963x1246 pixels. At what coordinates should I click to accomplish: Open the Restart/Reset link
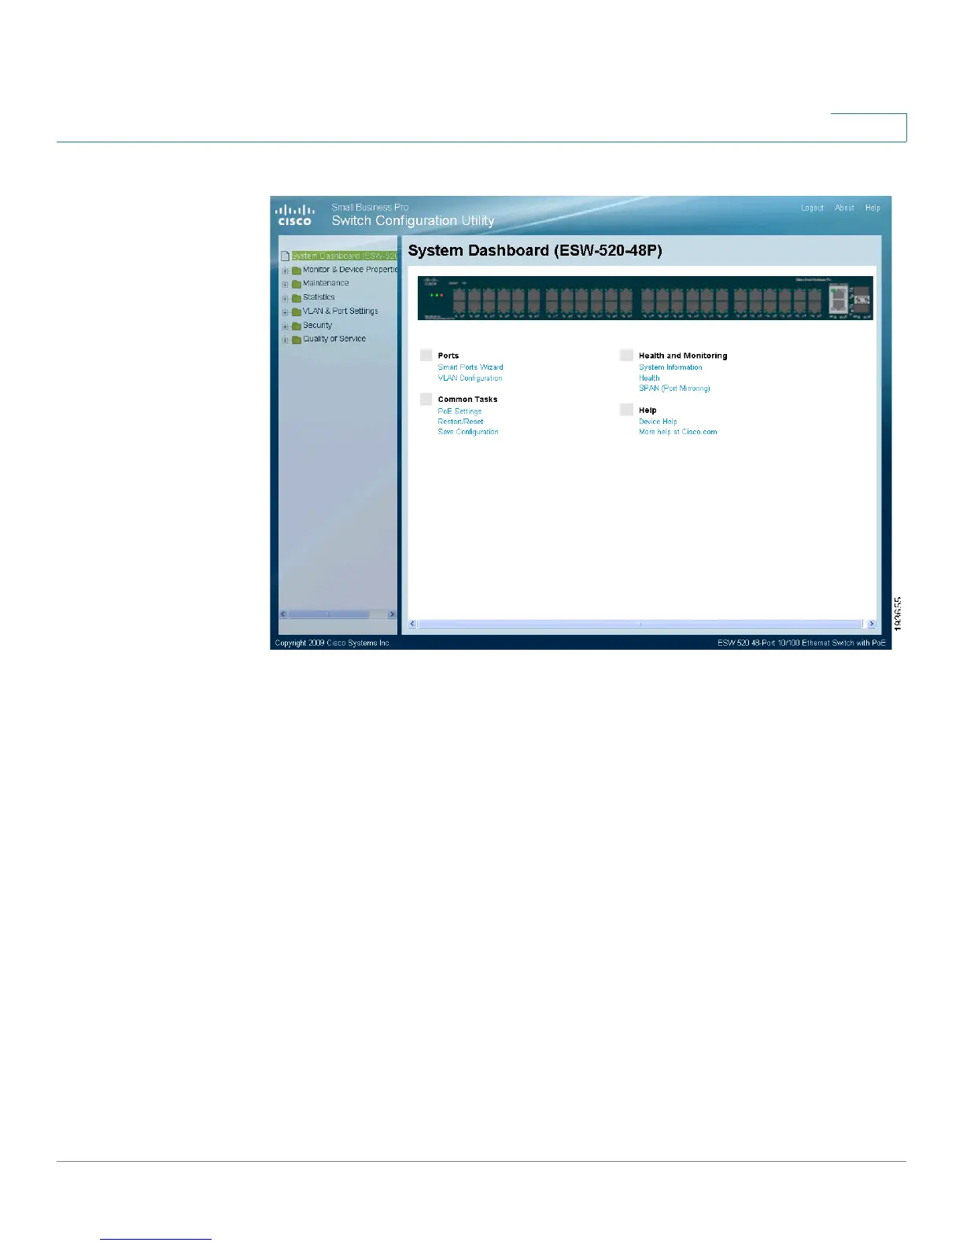click(x=460, y=422)
